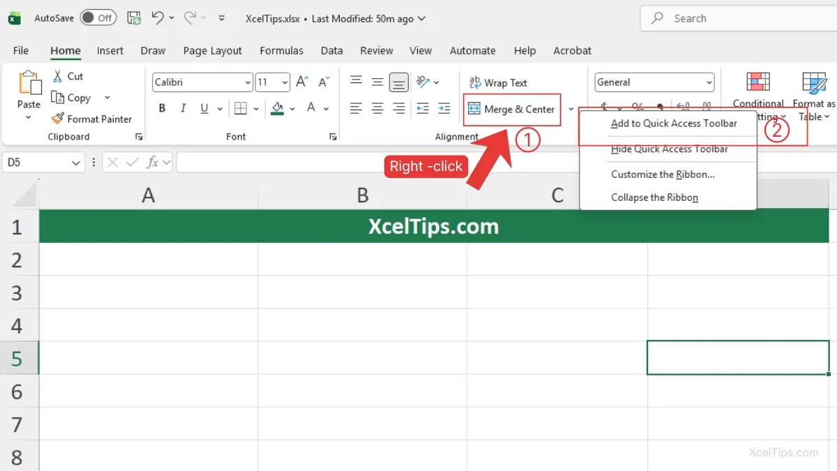
Task: Apply bold formatting with the B icon
Action: point(162,107)
